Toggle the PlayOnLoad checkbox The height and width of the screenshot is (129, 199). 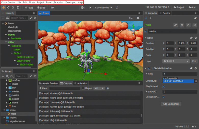164,86
